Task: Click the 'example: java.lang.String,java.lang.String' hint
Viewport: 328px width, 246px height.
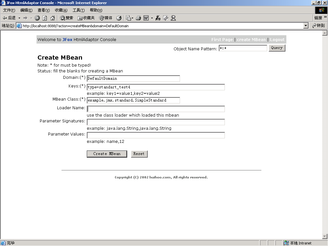Action: (x=129, y=128)
